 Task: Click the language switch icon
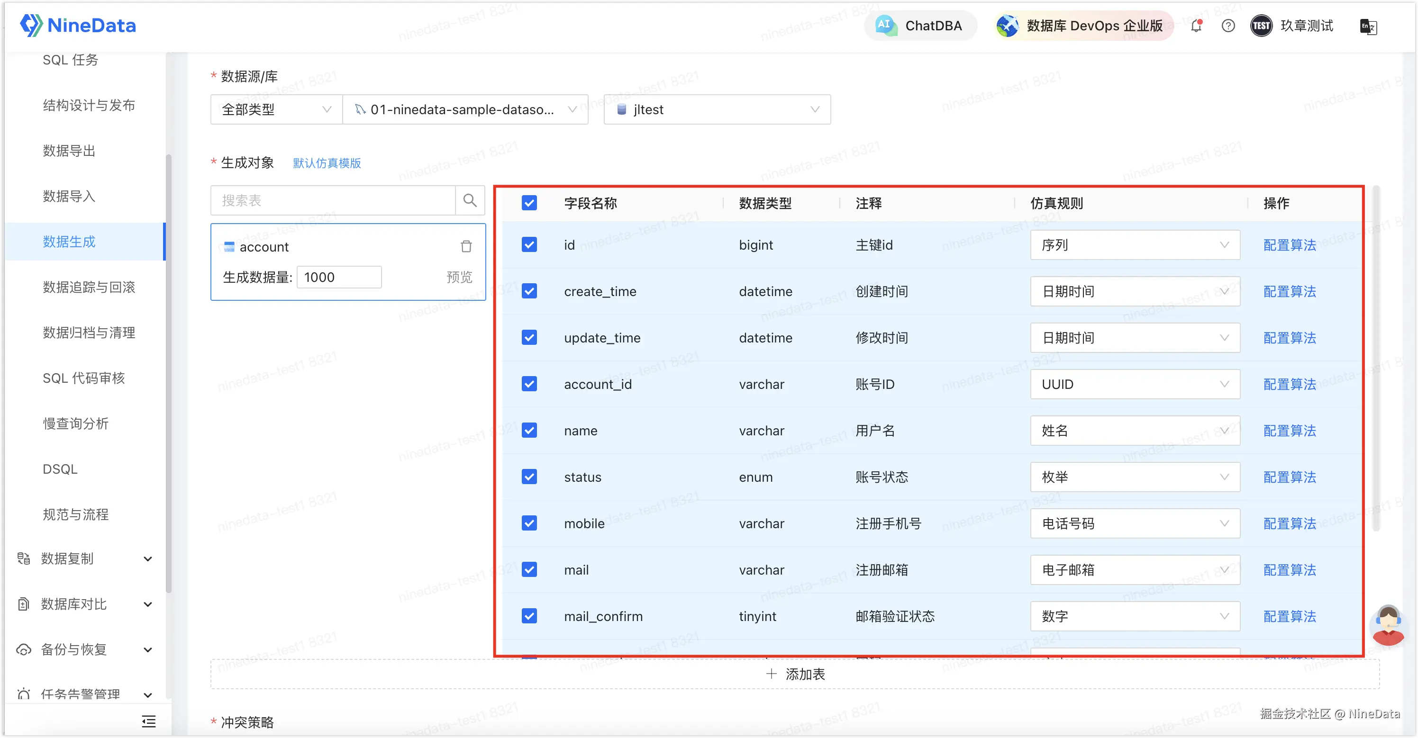click(x=1368, y=27)
